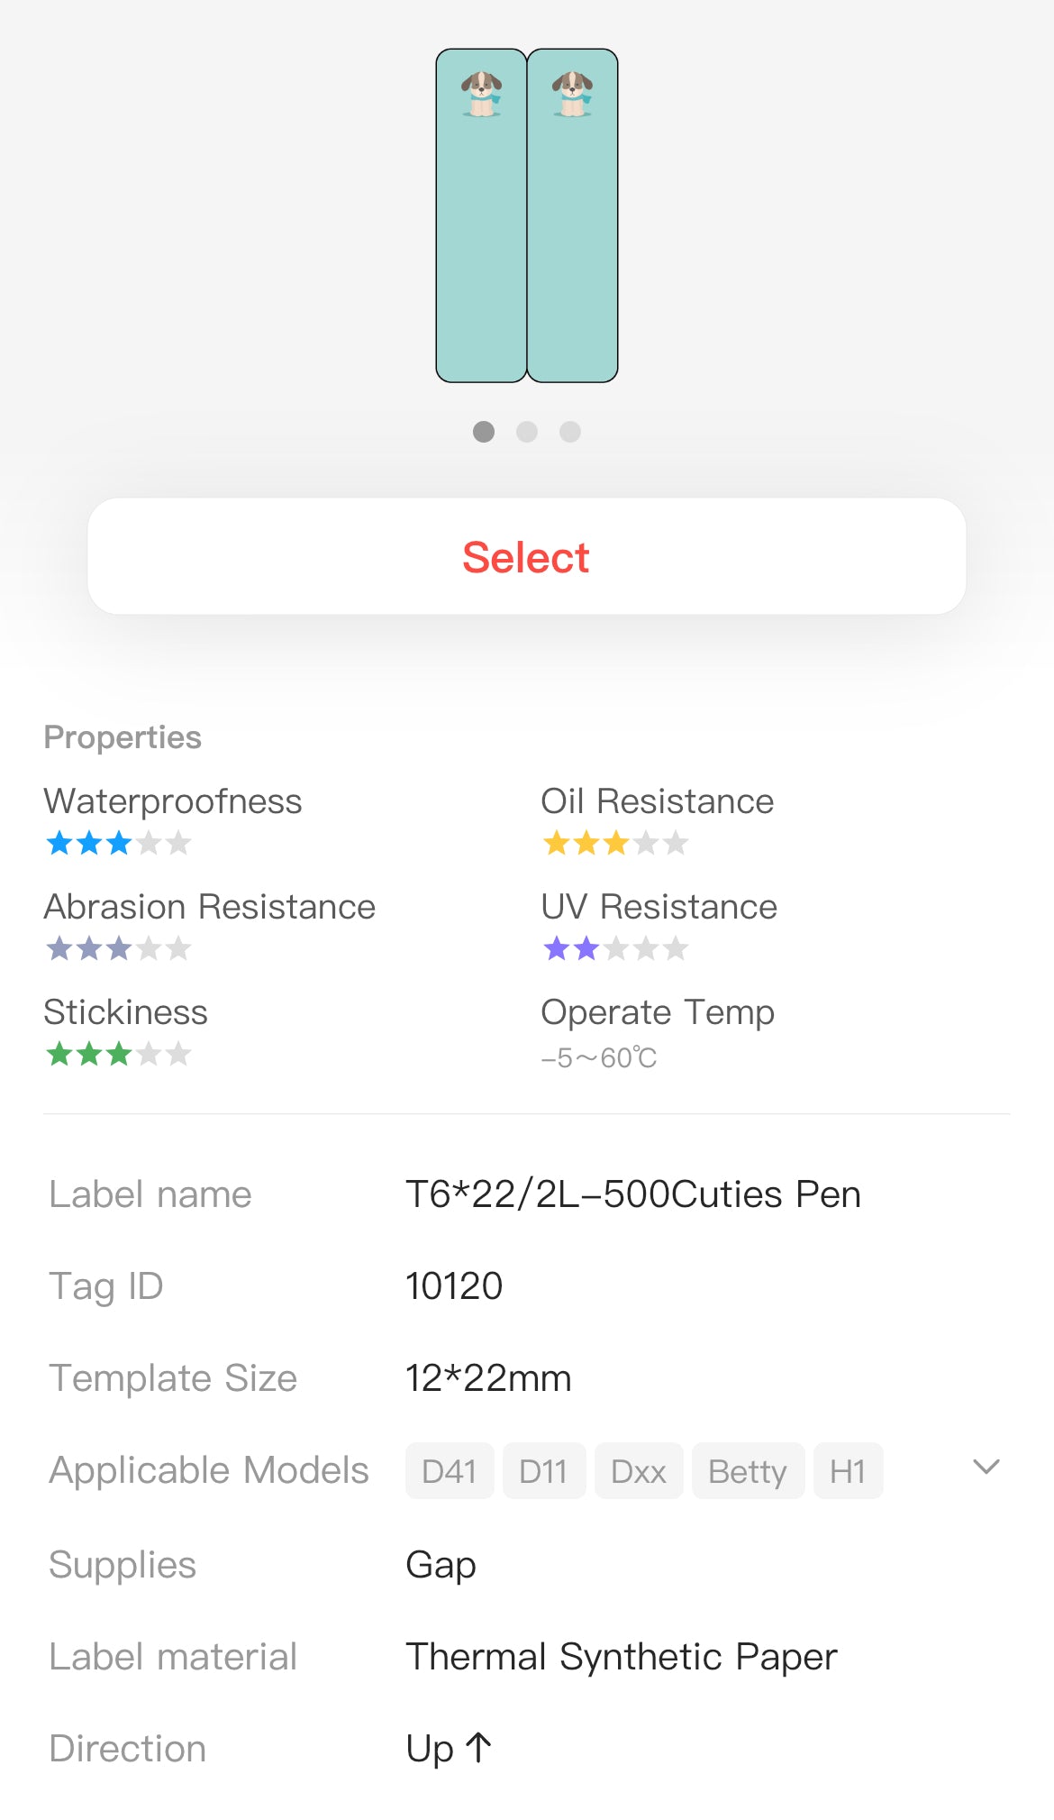Click the green Stickiness star rating
1054x1820 pixels.
coord(118,1054)
